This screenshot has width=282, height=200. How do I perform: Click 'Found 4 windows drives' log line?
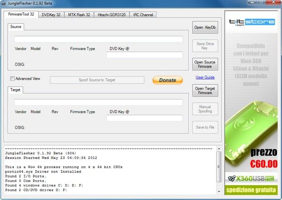coord(44,185)
